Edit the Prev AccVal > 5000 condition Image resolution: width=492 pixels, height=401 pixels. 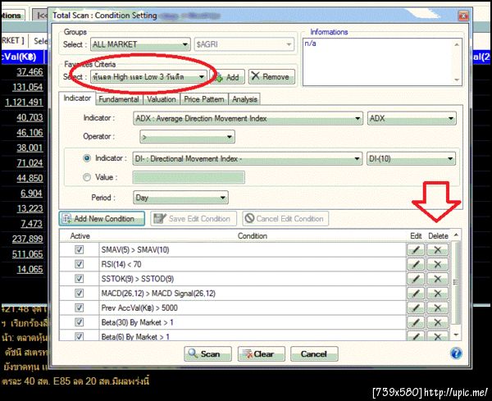tap(416, 308)
